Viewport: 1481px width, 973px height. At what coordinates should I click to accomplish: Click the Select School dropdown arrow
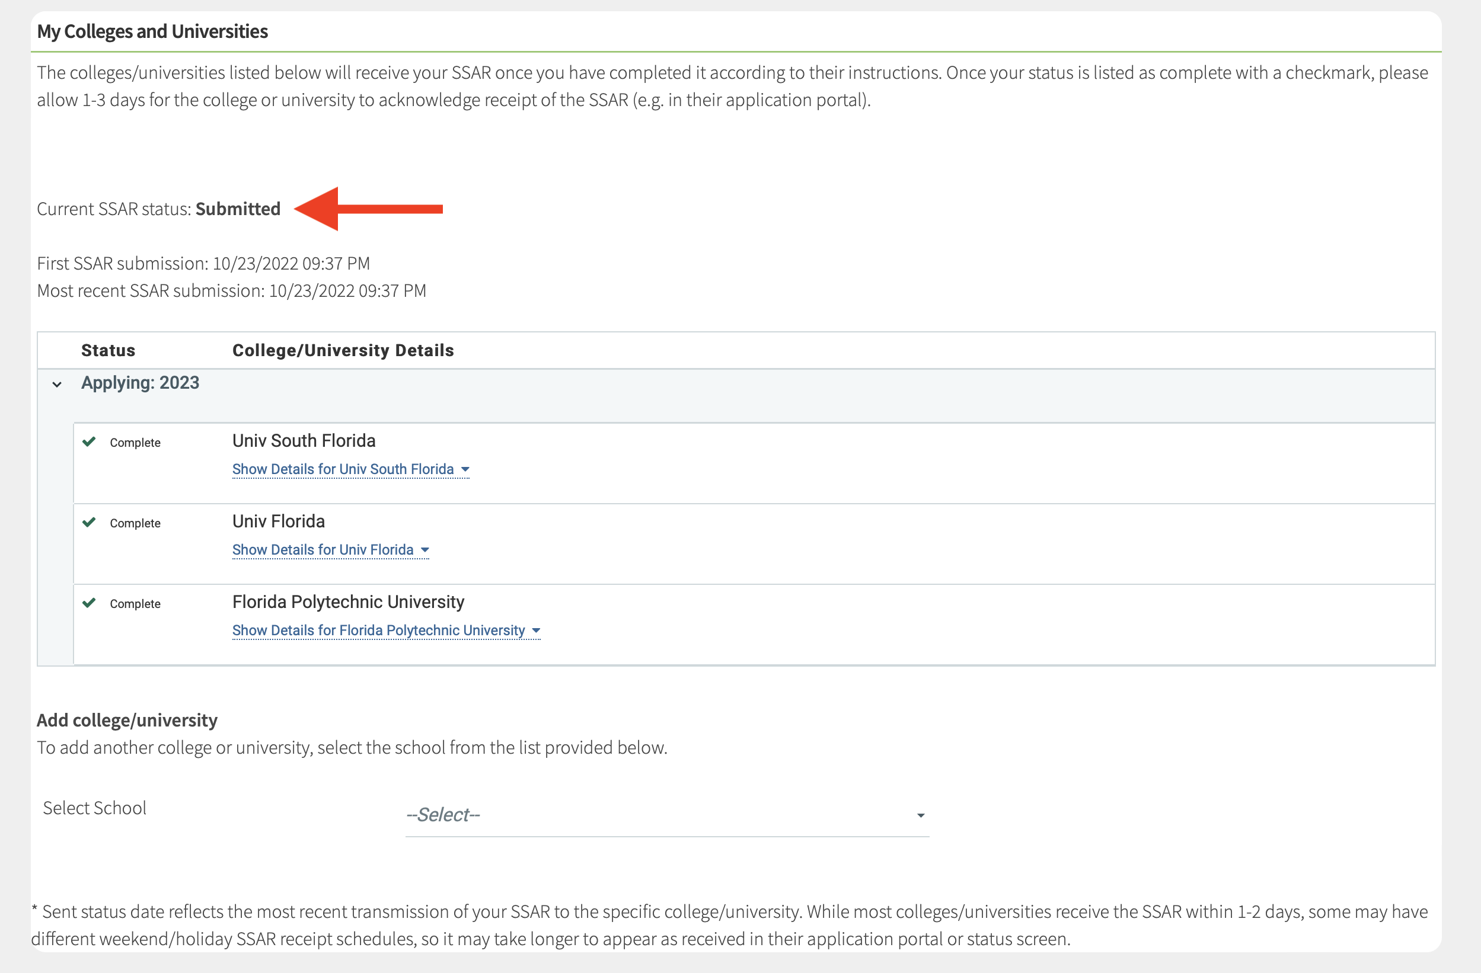coord(920,815)
